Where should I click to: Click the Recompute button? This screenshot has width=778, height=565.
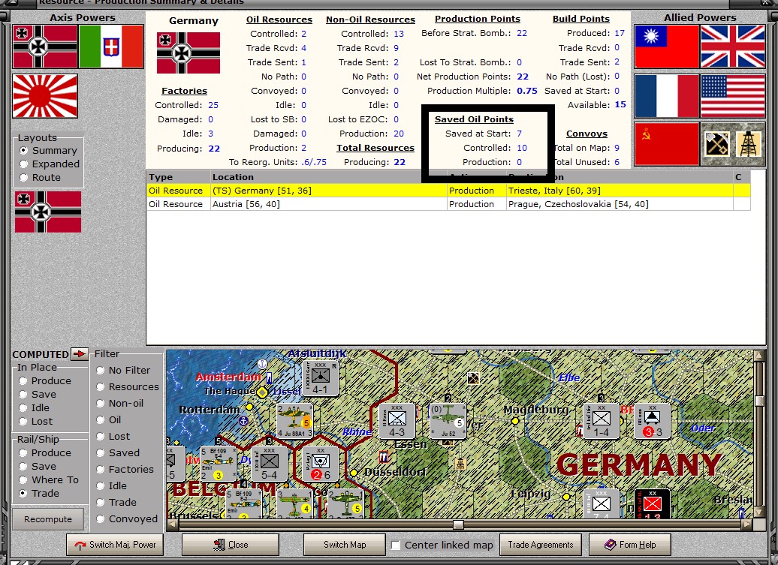click(x=48, y=519)
